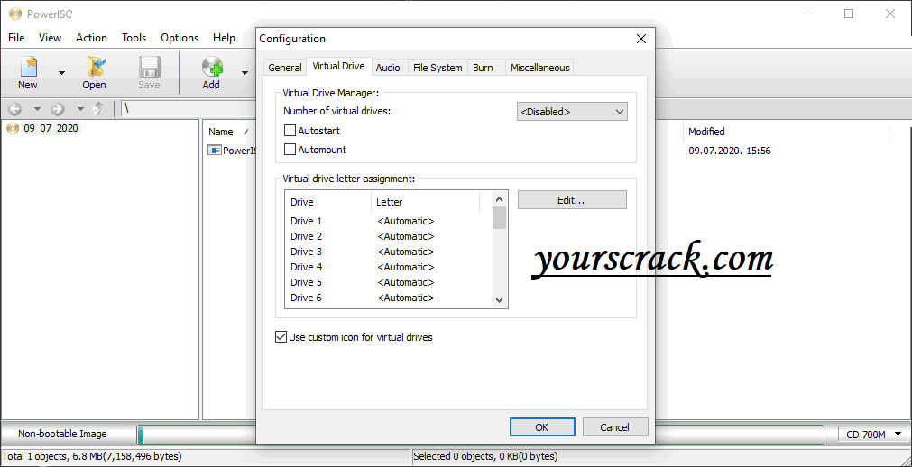Switch to the General tab

click(x=285, y=68)
